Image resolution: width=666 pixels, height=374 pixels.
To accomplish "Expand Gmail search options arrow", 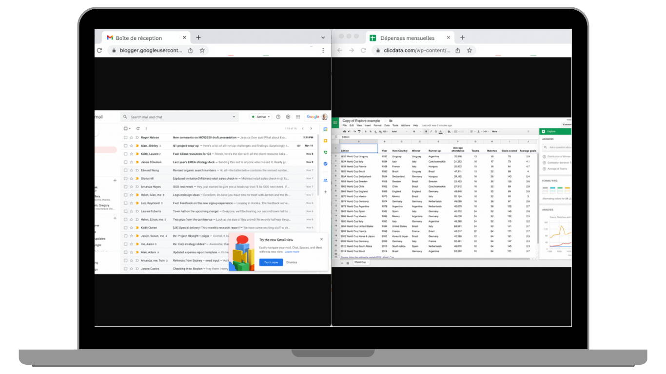I will click(234, 117).
